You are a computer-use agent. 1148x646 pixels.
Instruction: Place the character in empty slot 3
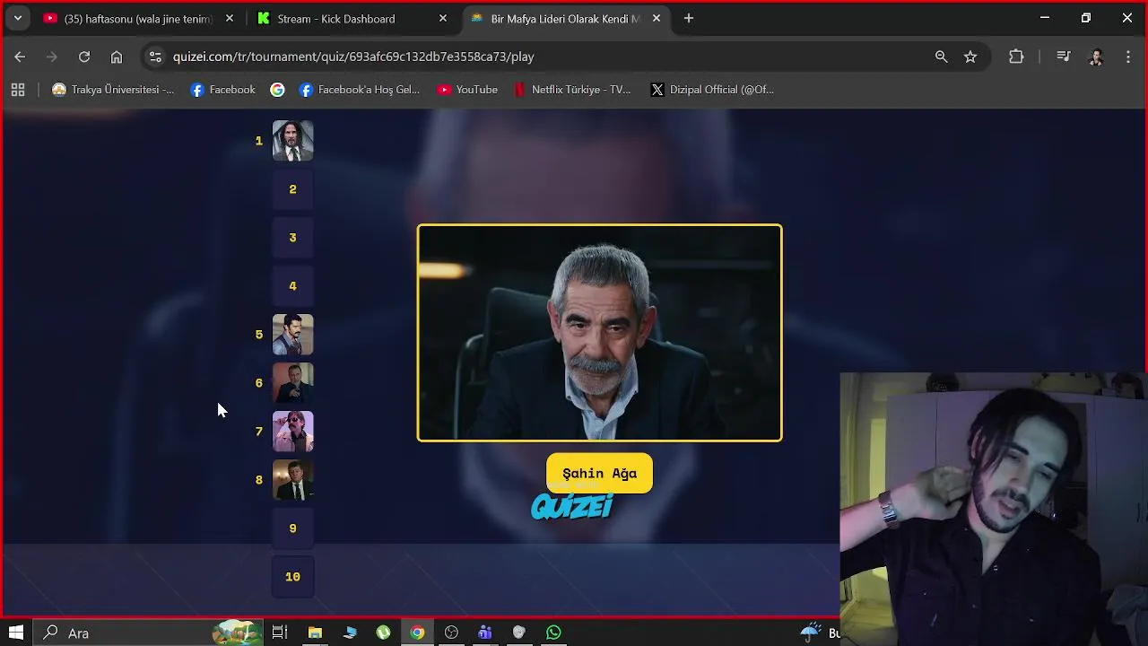(x=293, y=238)
